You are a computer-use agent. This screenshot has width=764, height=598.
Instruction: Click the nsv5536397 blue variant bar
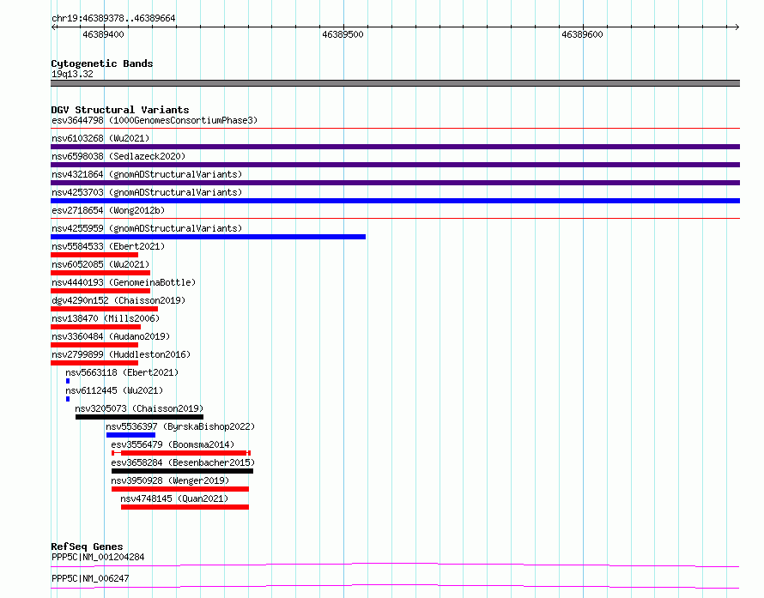pyautogui.click(x=130, y=435)
